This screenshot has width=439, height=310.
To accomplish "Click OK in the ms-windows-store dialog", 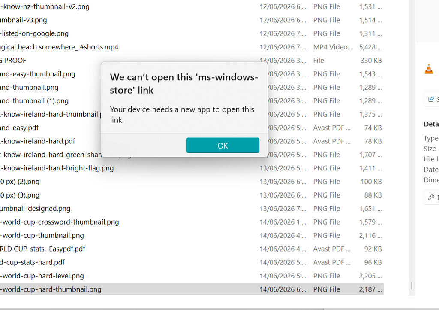I will [x=223, y=145].
